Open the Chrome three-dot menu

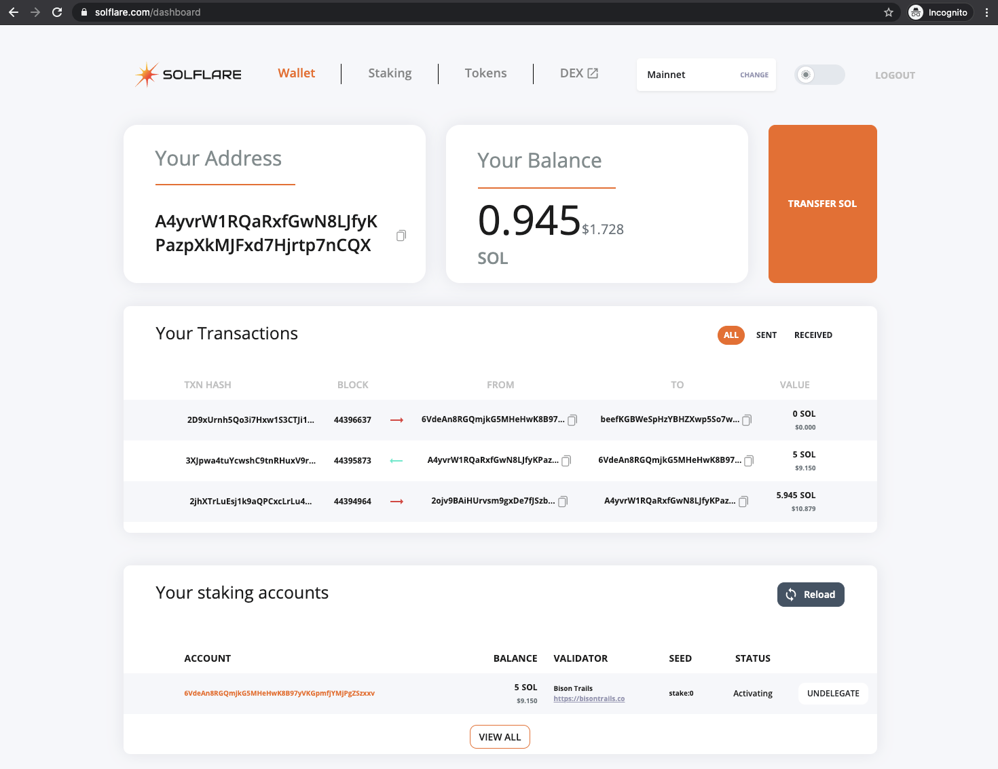[x=986, y=12]
